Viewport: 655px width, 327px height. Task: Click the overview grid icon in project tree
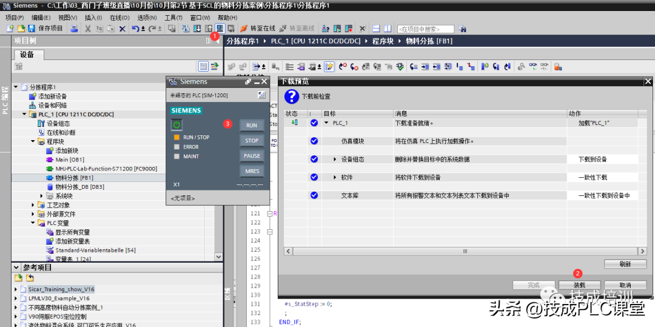pyautogui.click(x=203, y=66)
